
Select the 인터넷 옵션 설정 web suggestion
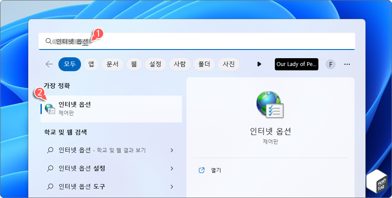111,168
